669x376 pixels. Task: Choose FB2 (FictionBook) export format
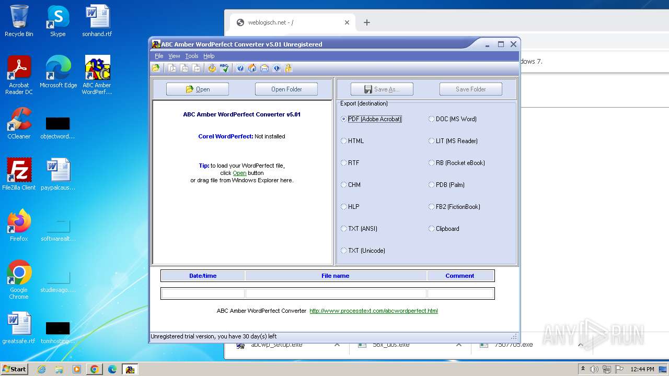point(455,207)
